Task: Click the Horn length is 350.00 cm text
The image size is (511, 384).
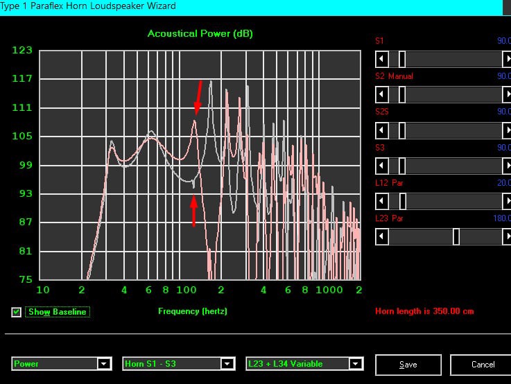Action: click(424, 311)
